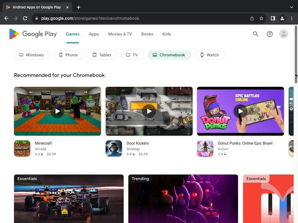Screen dimensions: 298x223
Task: Close the Android Apps on Google Play tab
Action: [x=68, y=7]
